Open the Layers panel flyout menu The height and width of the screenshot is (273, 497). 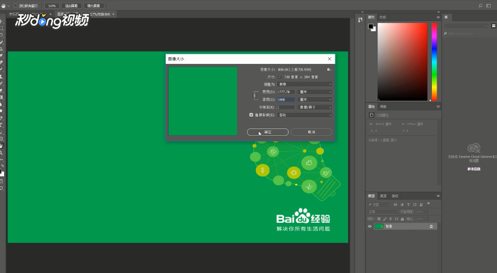point(438,196)
